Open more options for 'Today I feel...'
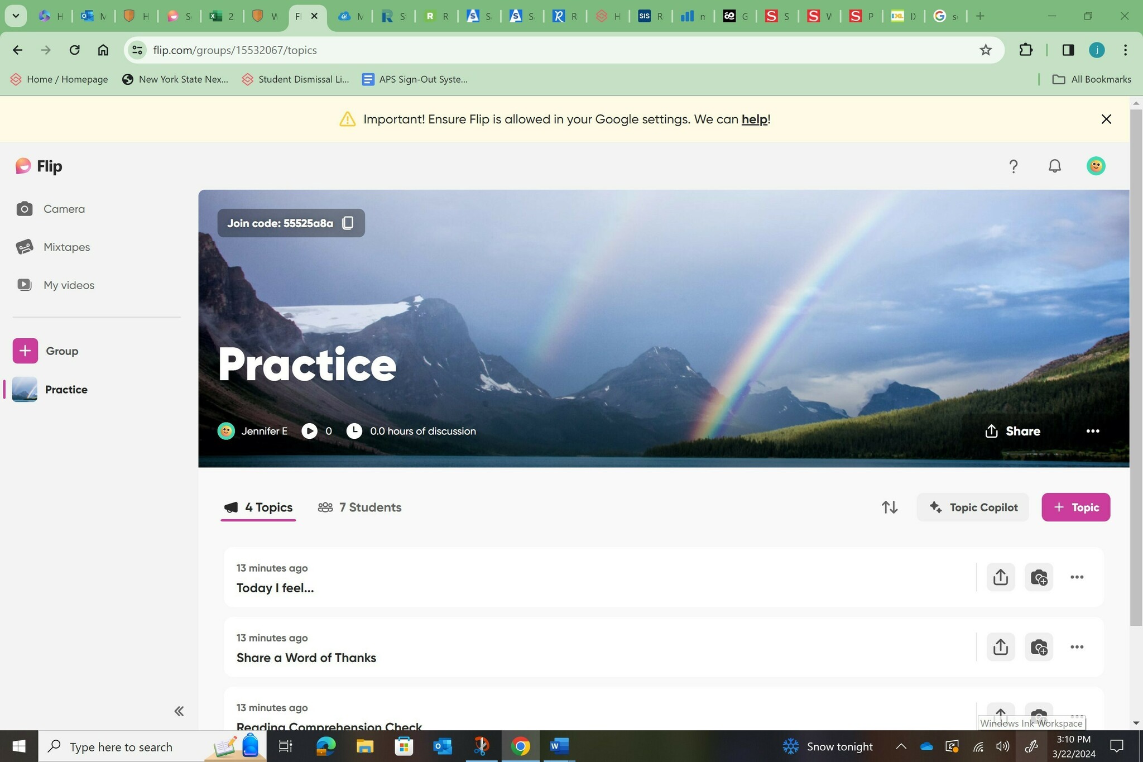 pos(1077,577)
